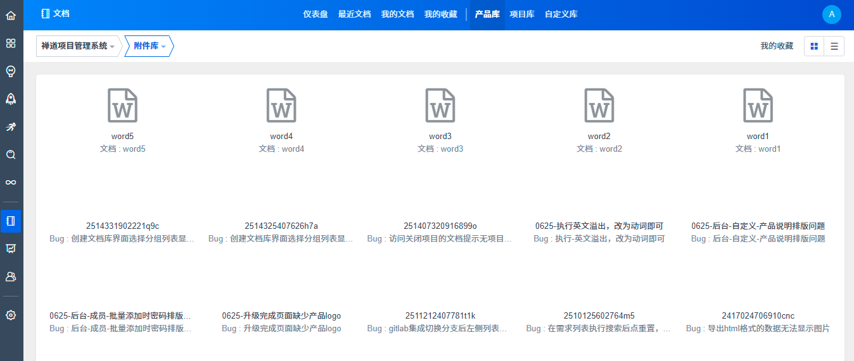Open file 0625-执行英文溢出，改为动词即可
Screen dimensions: 854x361
[x=599, y=226]
